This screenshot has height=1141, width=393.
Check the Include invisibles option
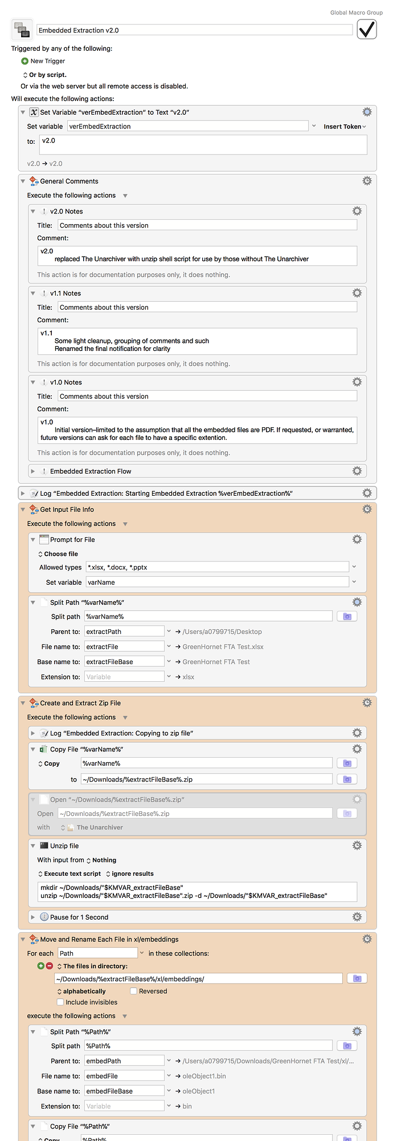[60, 1002]
